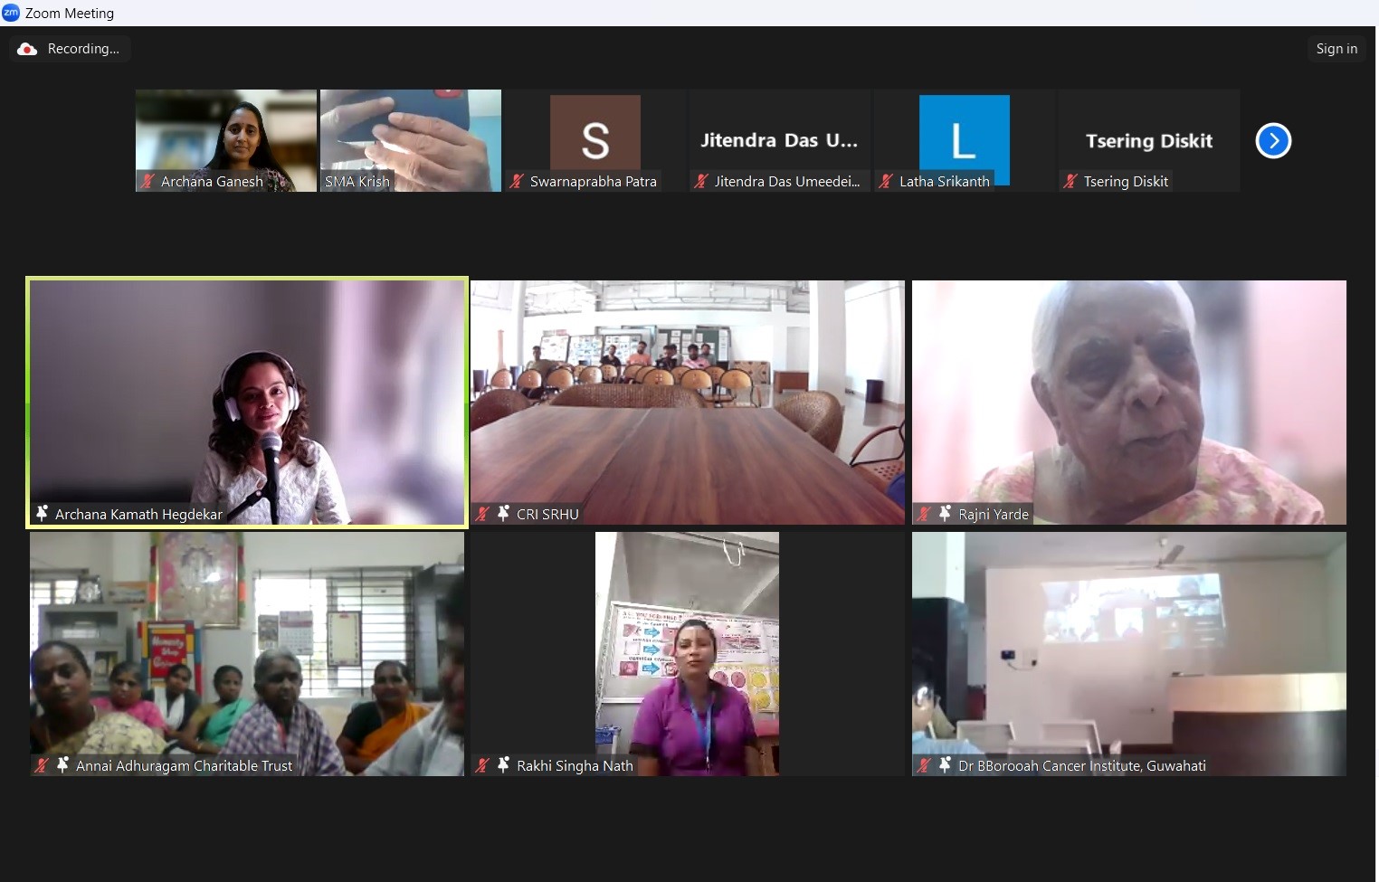Click the Zoom logo in title bar
This screenshot has width=1379, height=882.
tap(11, 13)
